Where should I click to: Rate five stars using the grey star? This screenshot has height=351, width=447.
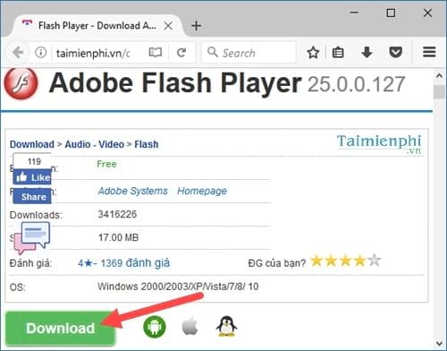click(375, 261)
